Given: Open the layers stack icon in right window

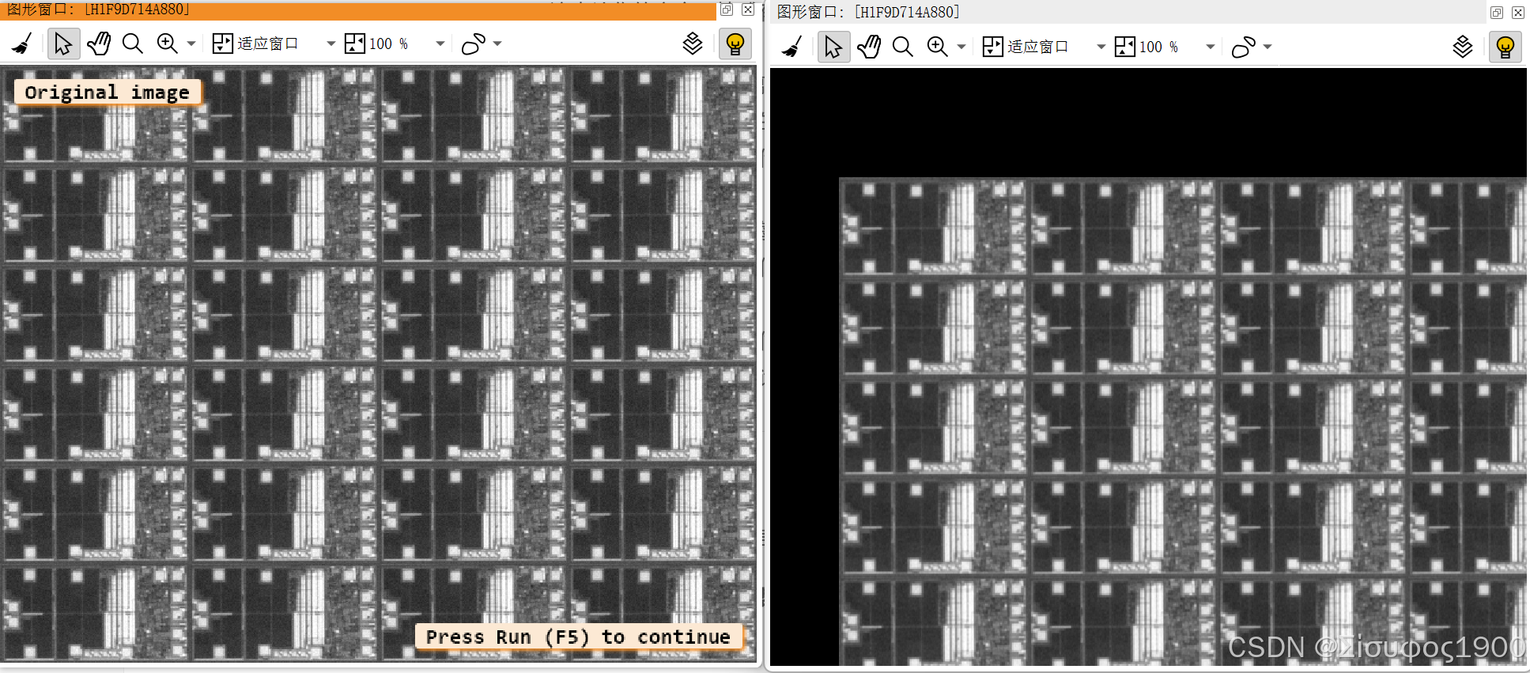Looking at the screenshot, I should (x=1463, y=47).
